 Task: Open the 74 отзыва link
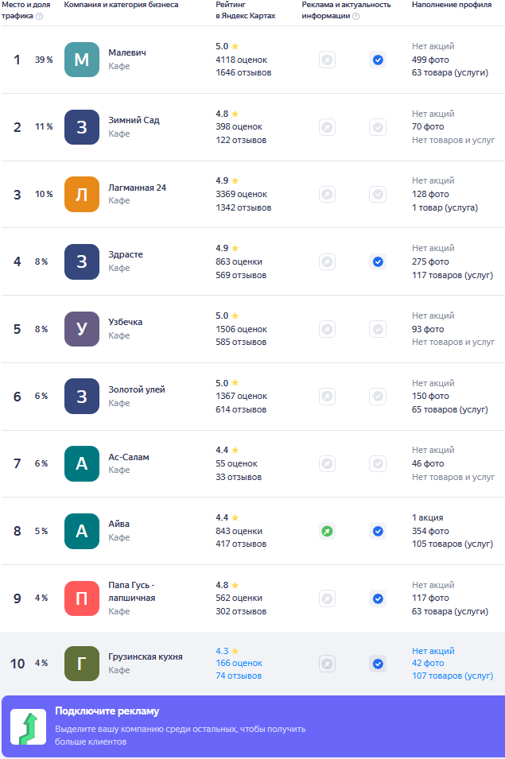tap(239, 676)
